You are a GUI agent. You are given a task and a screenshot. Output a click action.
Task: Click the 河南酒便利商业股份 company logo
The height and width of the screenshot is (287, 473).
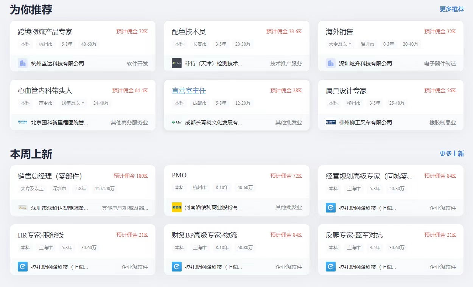click(177, 207)
